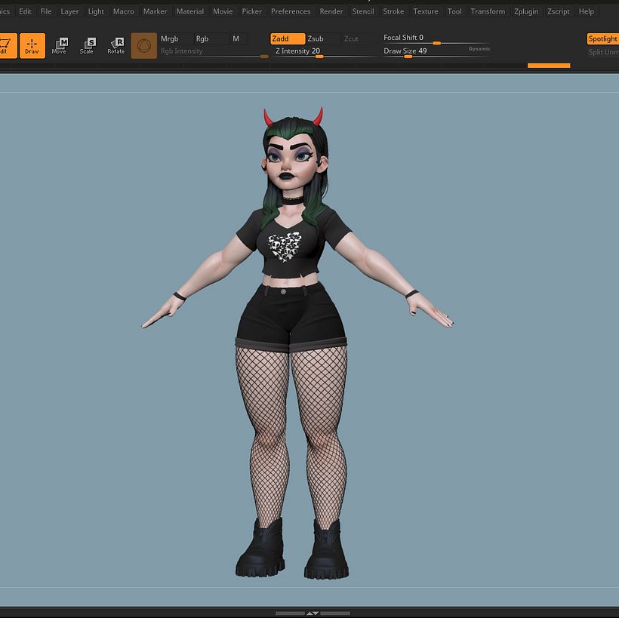
Task: Toggle the Mrgb channel mode
Action: pyautogui.click(x=174, y=38)
